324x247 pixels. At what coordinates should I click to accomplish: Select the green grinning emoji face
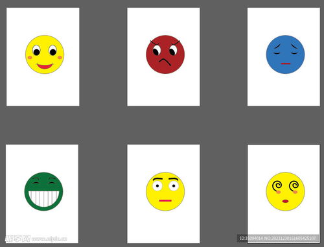[43, 191]
